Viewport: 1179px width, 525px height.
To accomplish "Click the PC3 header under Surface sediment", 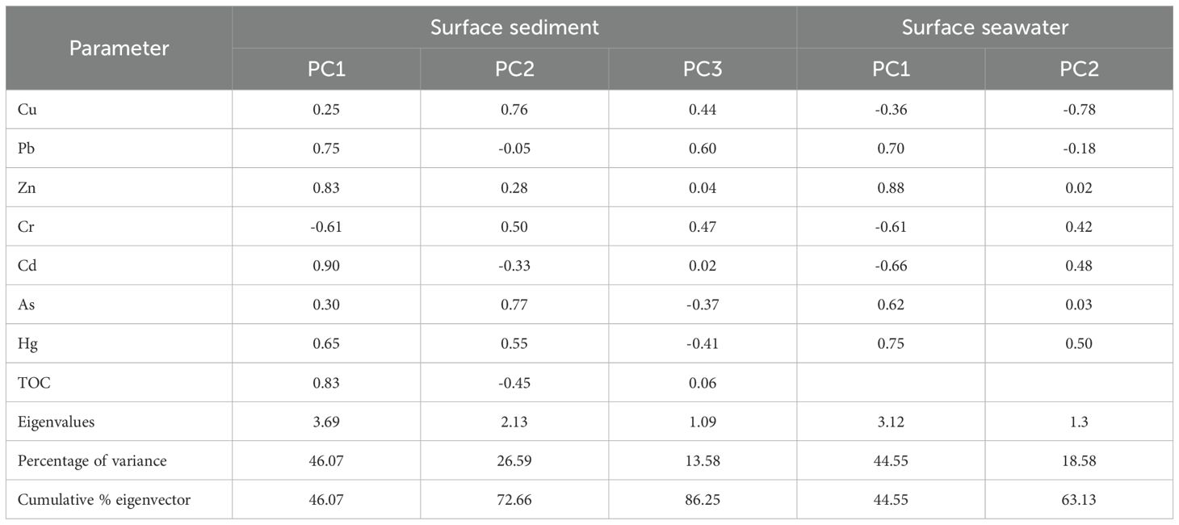I will (x=702, y=69).
